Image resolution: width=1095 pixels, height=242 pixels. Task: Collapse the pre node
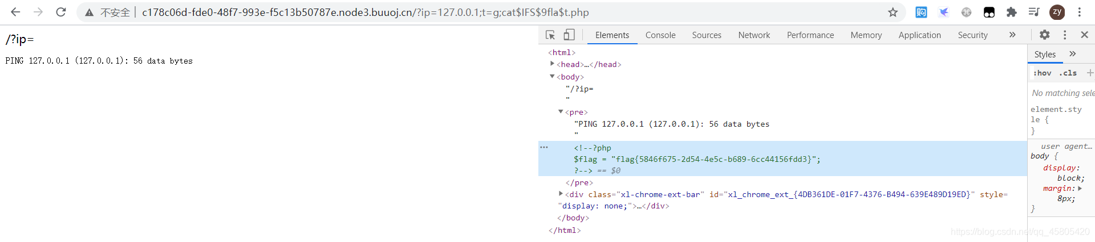click(x=561, y=112)
